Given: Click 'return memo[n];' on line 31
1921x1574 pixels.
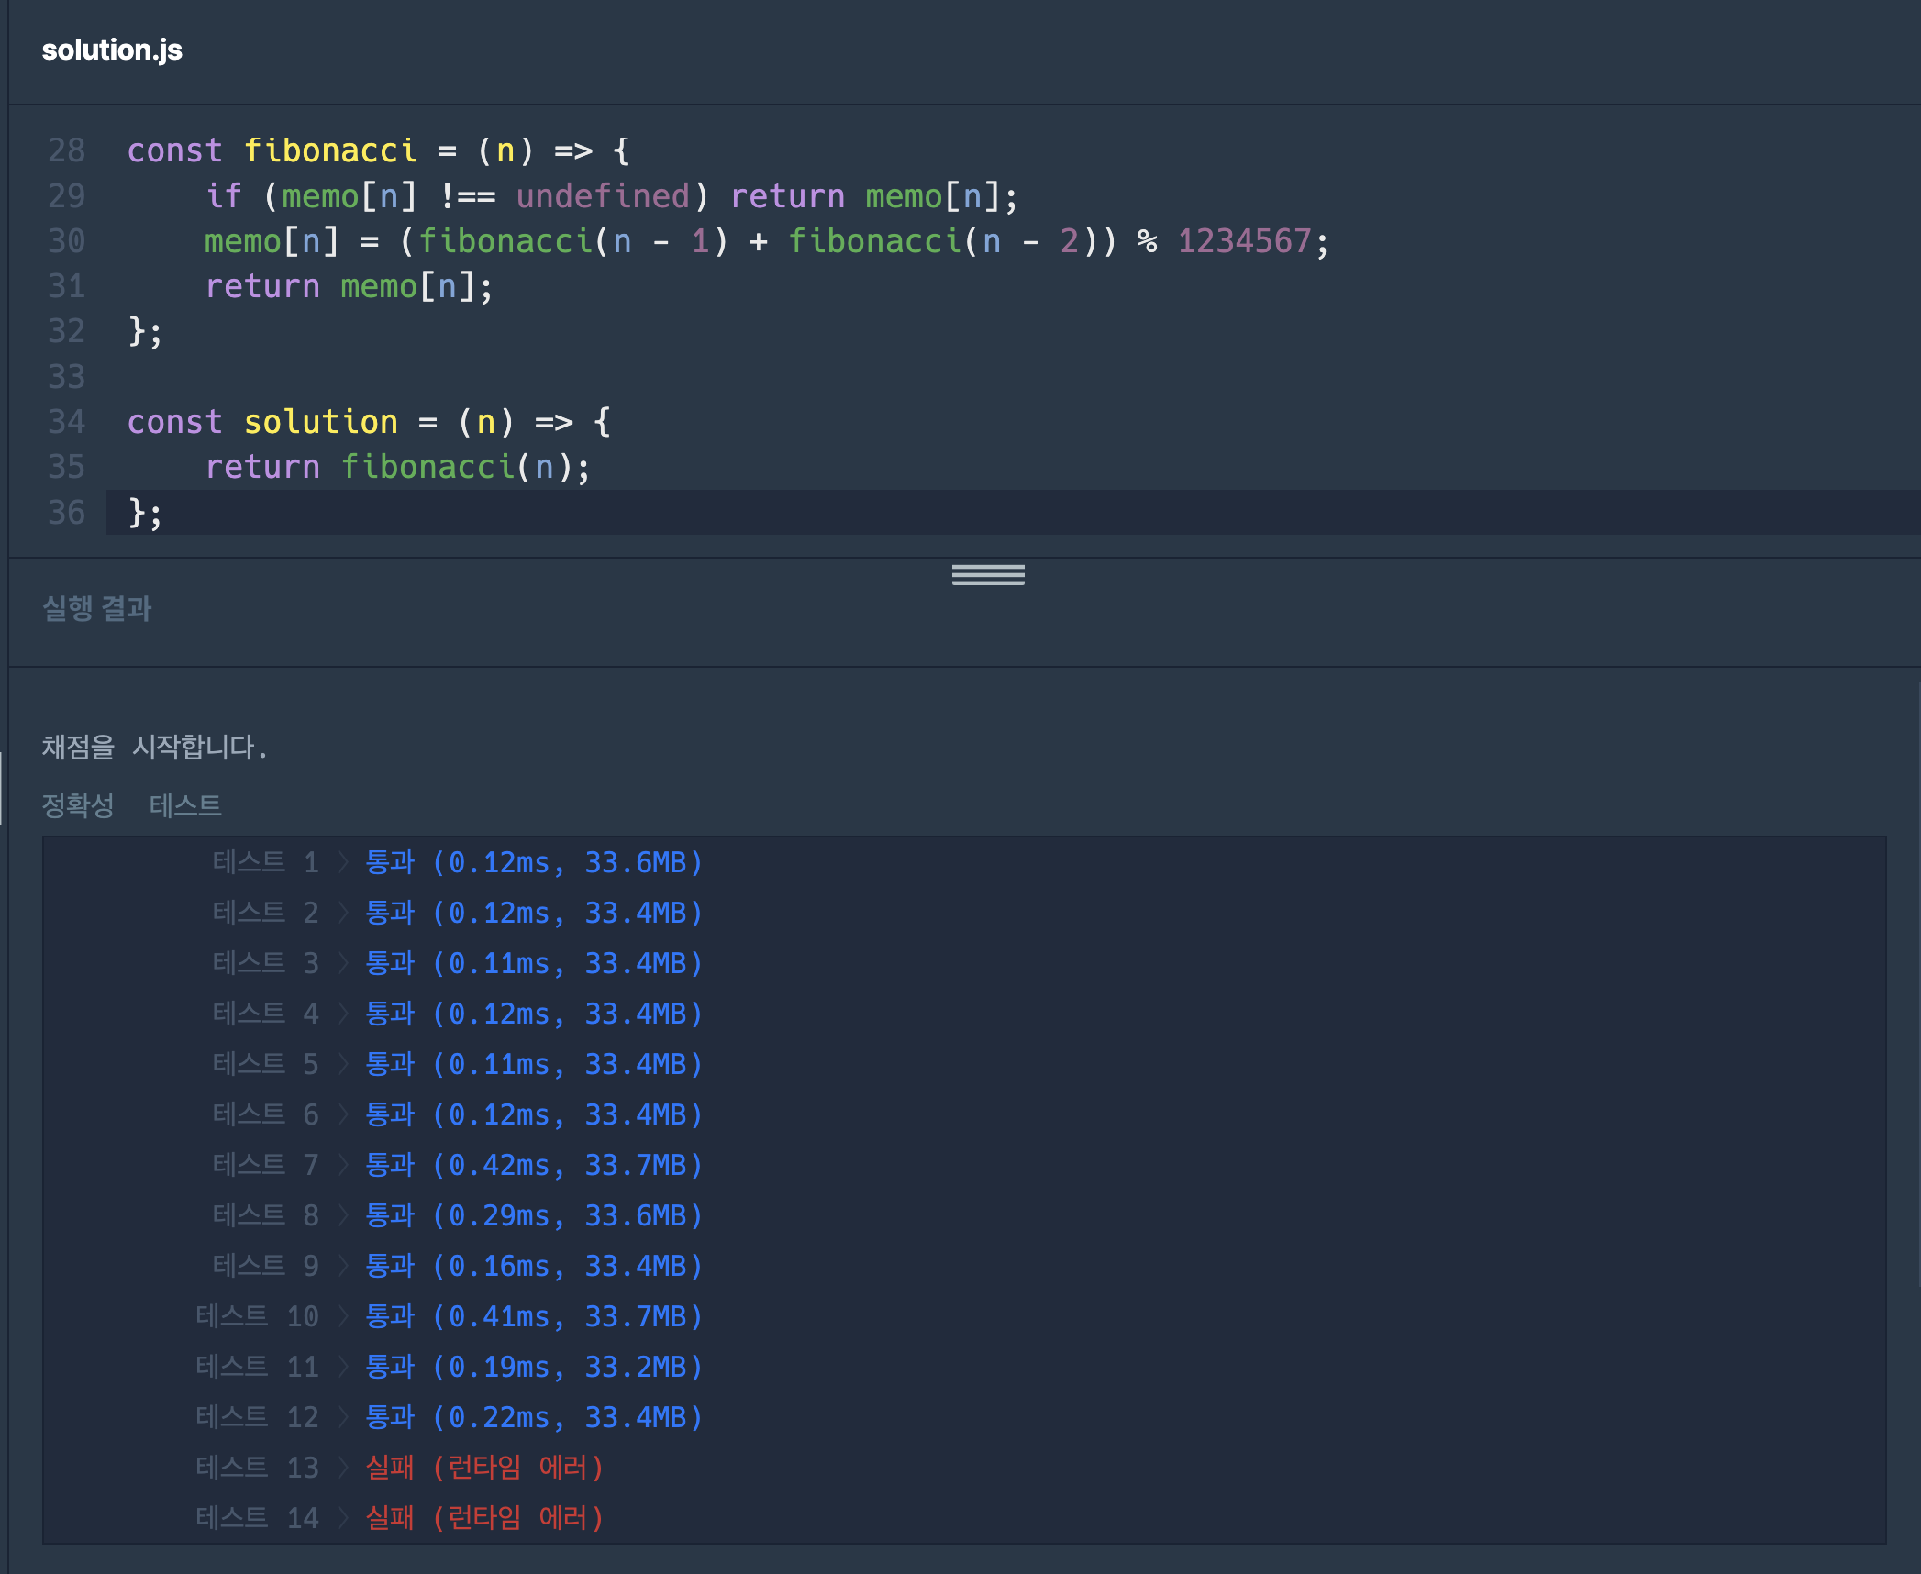Looking at the screenshot, I should tap(350, 286).
